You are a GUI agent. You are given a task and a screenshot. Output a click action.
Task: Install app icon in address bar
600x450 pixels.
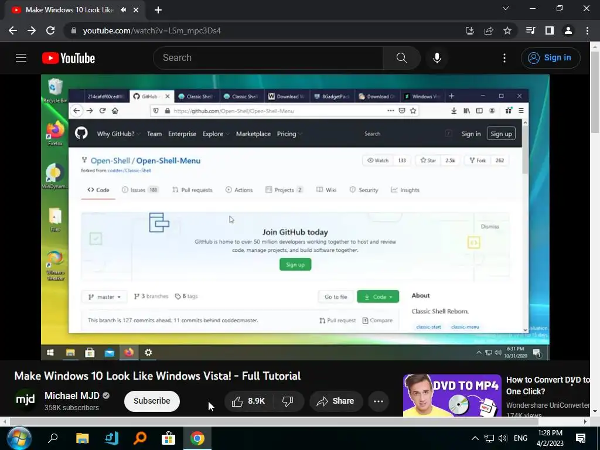click(470, 30)
